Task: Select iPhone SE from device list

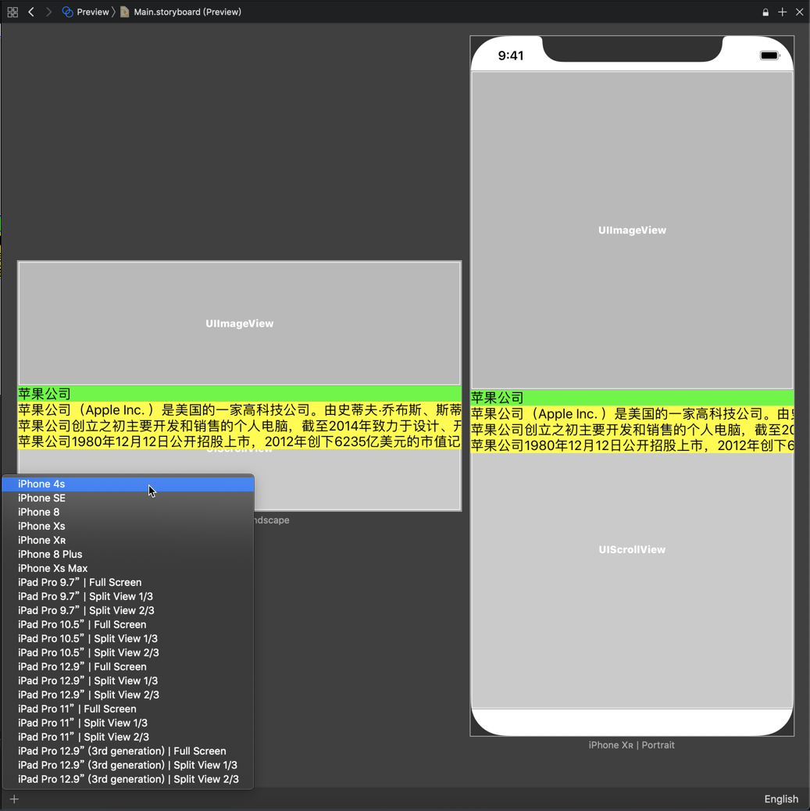Action: click(128, 498)
